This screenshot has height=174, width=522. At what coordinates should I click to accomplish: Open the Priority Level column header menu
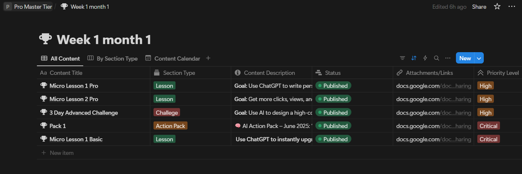tap(502, 73)
